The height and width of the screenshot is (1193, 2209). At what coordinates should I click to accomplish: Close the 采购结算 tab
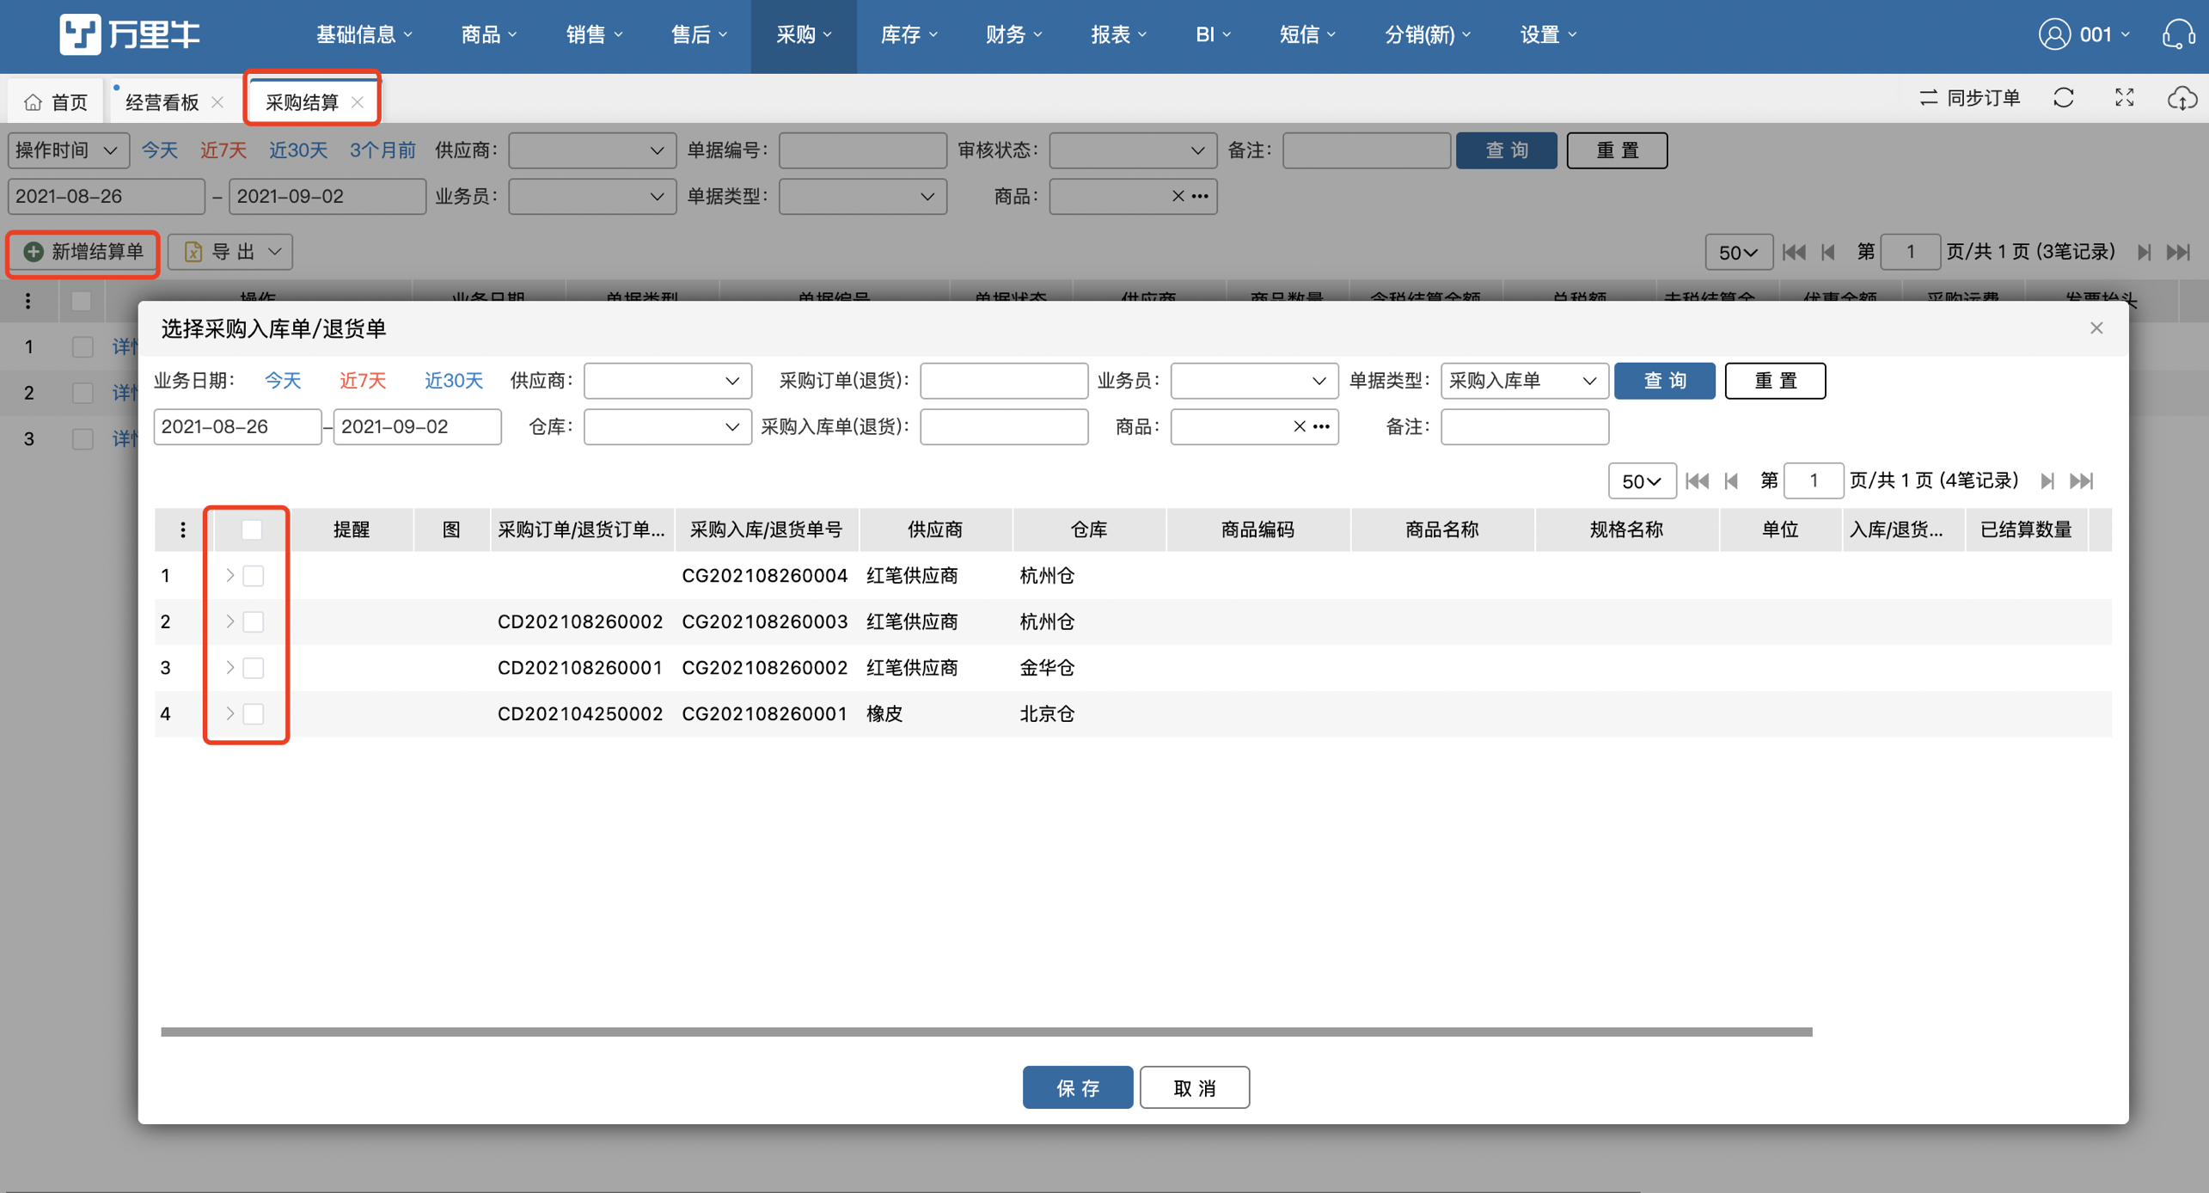tap(358, 102)
